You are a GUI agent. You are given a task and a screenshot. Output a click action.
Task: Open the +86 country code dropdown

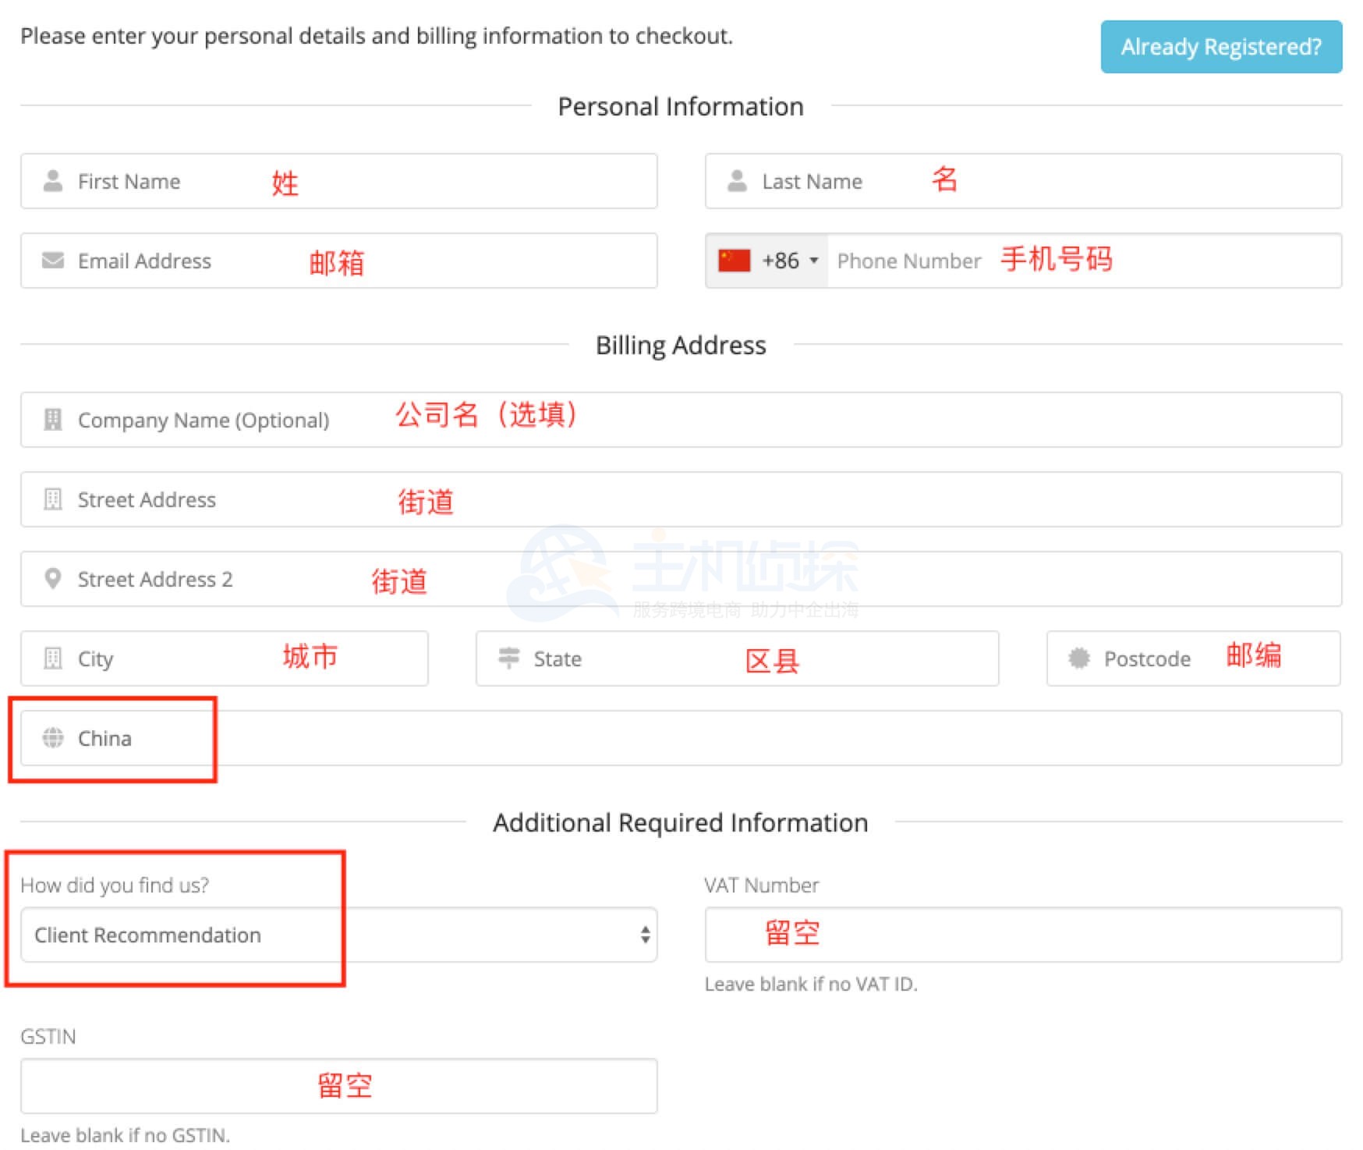click(x=767, y=261)
